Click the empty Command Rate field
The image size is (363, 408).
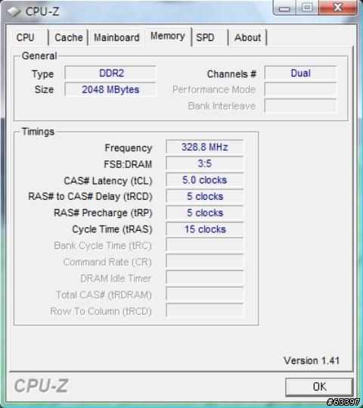[x=205, y=262]
